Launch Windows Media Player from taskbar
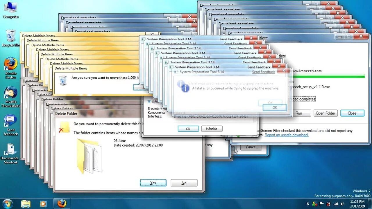Image resolution: width=372 pixels, height=209 pixels. (x=43, y=204)
